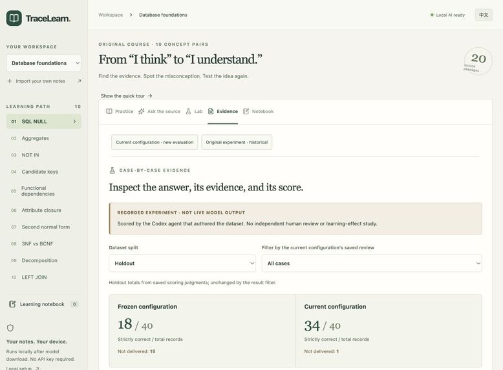Open Learning notebook in sidebar
Viewport: 503px width, 370px height.
42,304
